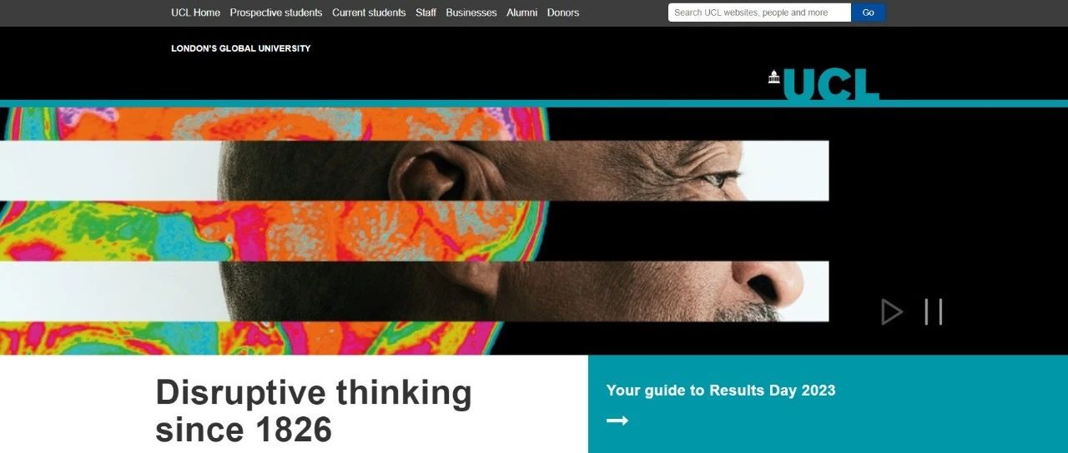Click the portico building icon beside UCL
This screenshot has height=453, width=1068.
pos(773,77)
